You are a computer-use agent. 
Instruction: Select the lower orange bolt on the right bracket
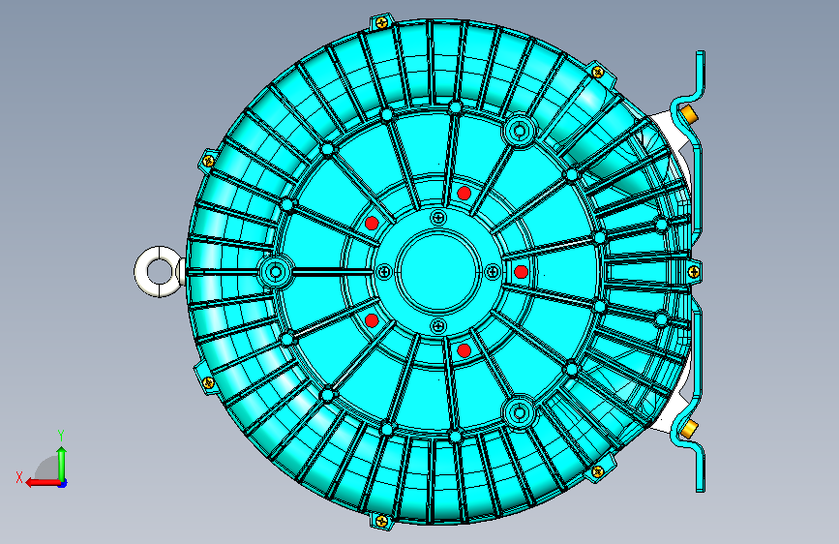tap(688, 429)
